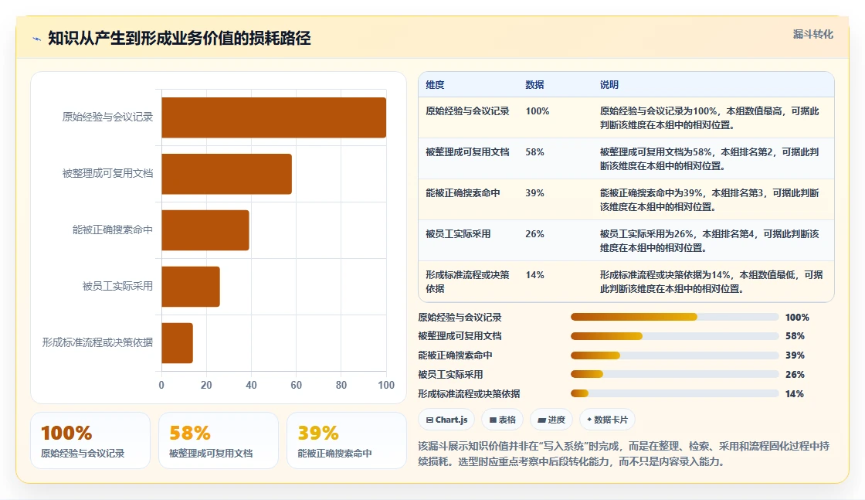
Task: Click the 数据 column header
Action: point(534,84)
